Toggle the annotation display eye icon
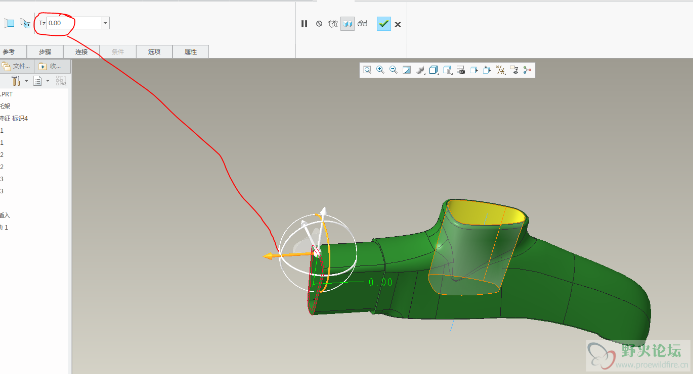The image size is (693, 374). (514, 70)
